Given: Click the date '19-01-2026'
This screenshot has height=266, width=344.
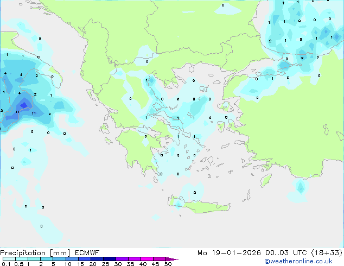Looking at the screenshot, I should pyautogui.click(x=236, y=253).
